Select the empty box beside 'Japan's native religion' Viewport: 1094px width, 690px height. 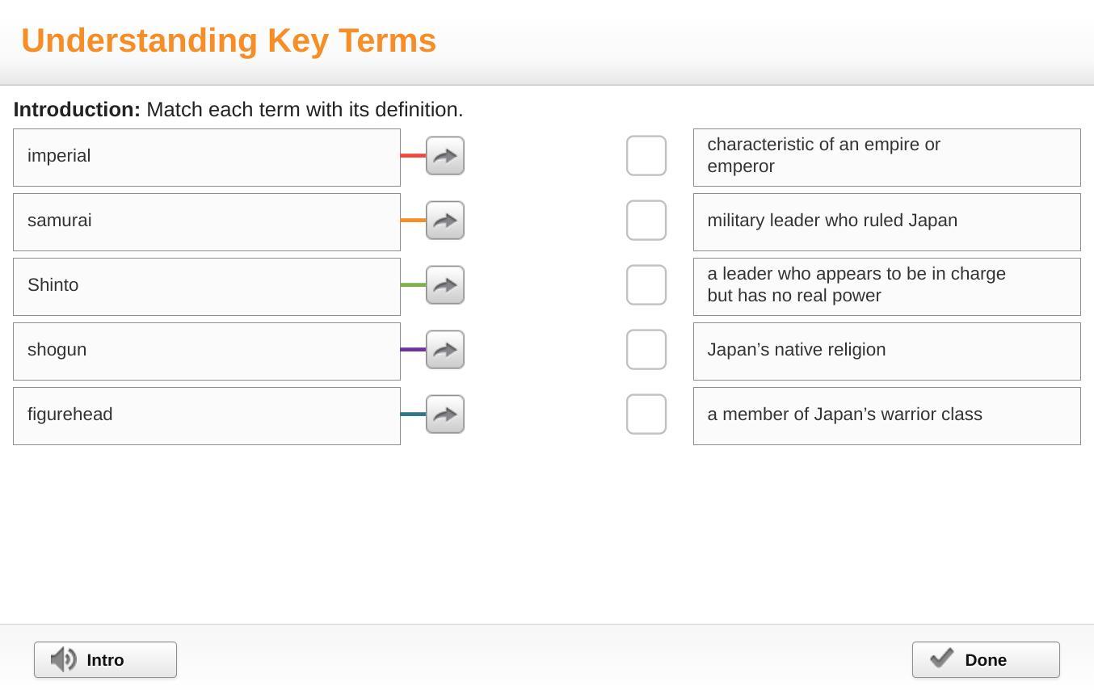coord(646,350)
